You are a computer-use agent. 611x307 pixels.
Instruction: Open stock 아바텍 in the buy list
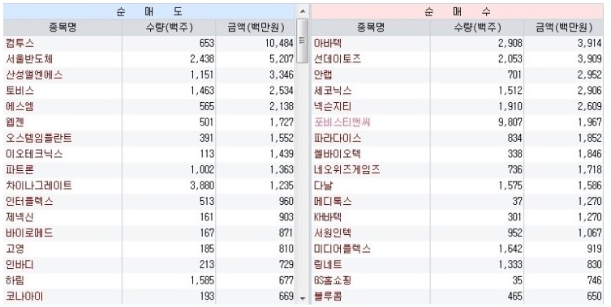coord(328,43)
